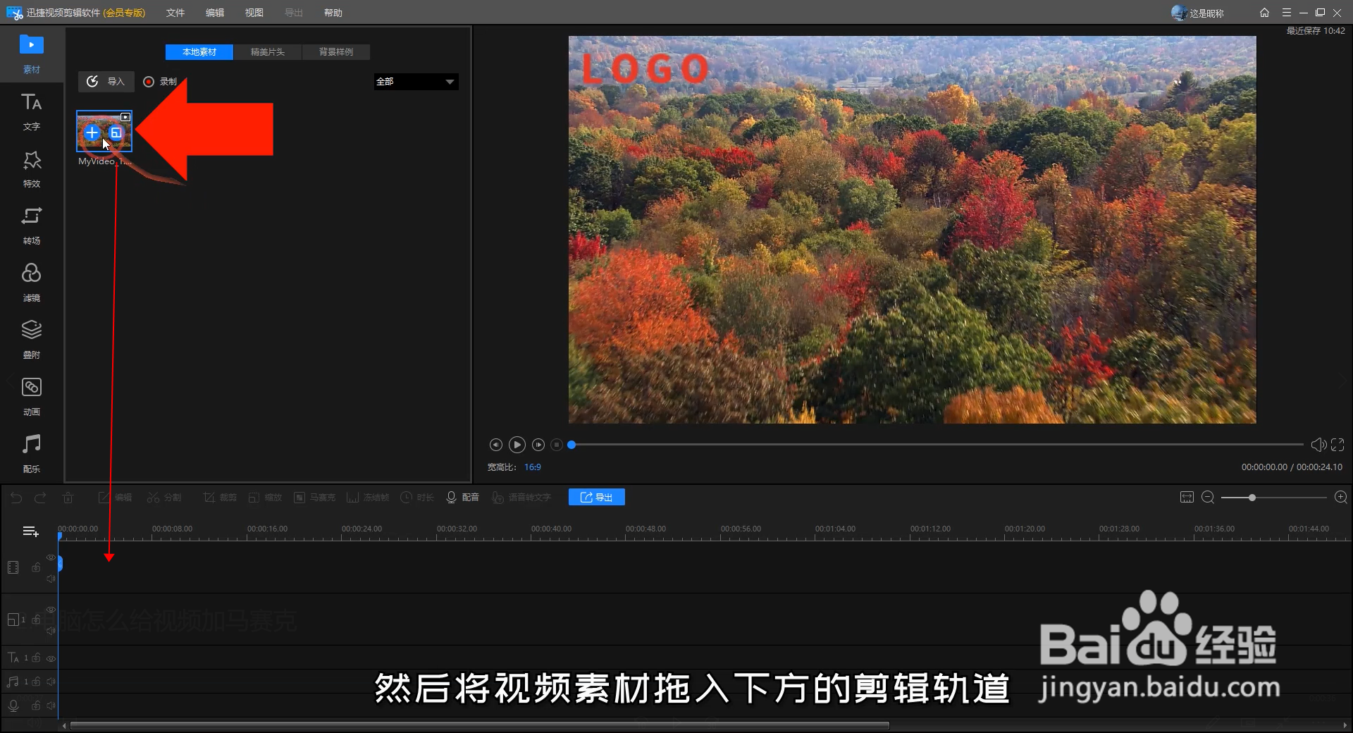
Task: Click the 分割 split scissors tool
Action: [x=164, y=498]
